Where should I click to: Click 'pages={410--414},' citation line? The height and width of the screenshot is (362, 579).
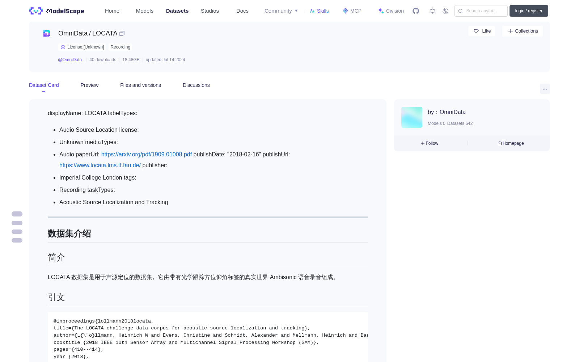click(79, 350)
